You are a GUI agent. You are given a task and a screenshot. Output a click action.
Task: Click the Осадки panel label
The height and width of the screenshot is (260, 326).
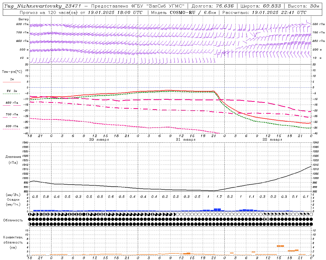13,200
